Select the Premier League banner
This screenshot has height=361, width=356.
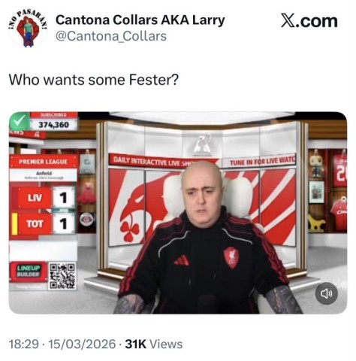44,162
